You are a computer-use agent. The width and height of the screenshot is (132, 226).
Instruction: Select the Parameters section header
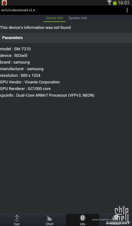tap(66, 38)
